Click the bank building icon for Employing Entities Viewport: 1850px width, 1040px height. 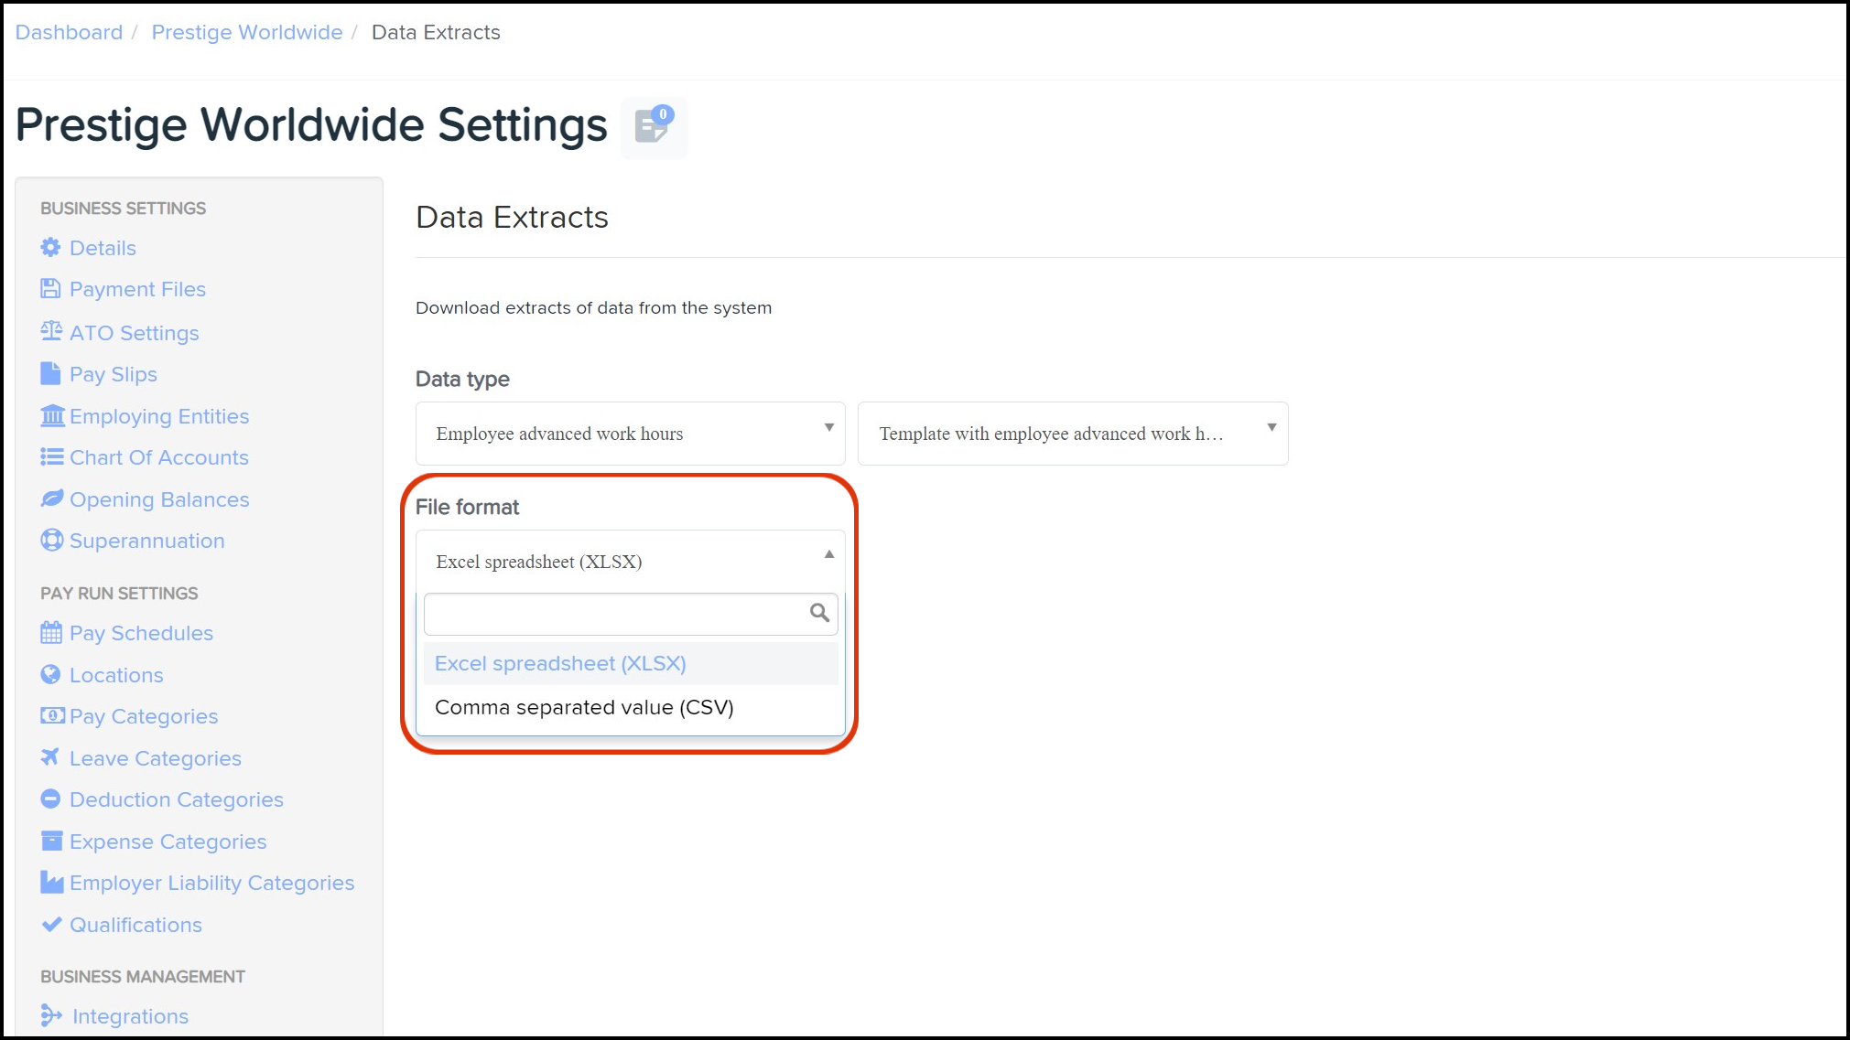[52, 416]
